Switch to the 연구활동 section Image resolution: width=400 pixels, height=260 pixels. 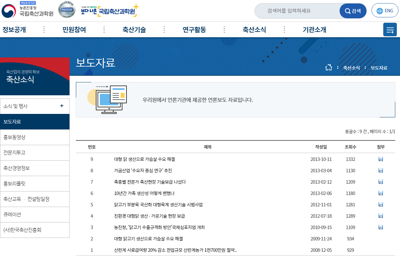coord(194,29)
